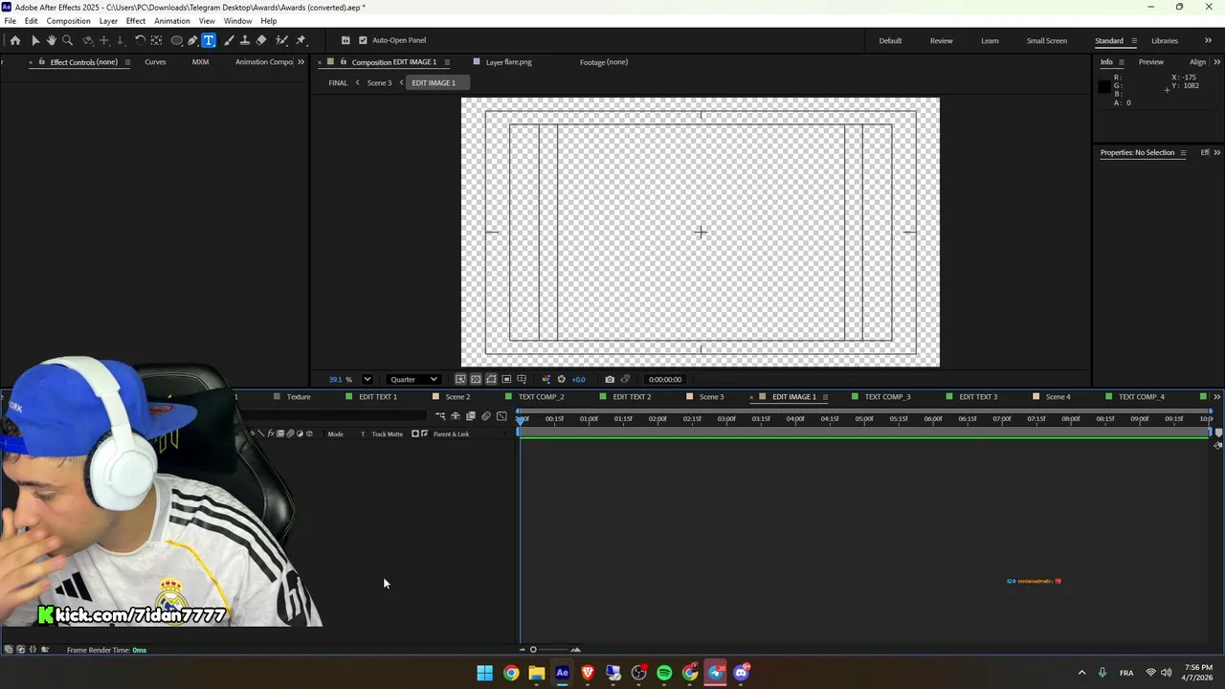Select the Brush tool
1225x689 pixels.
pos(229,40)
